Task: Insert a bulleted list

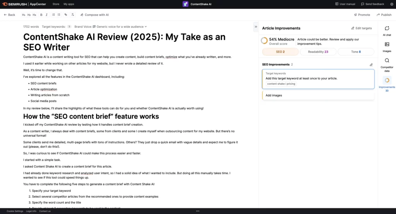Action: tap(59, 15)
